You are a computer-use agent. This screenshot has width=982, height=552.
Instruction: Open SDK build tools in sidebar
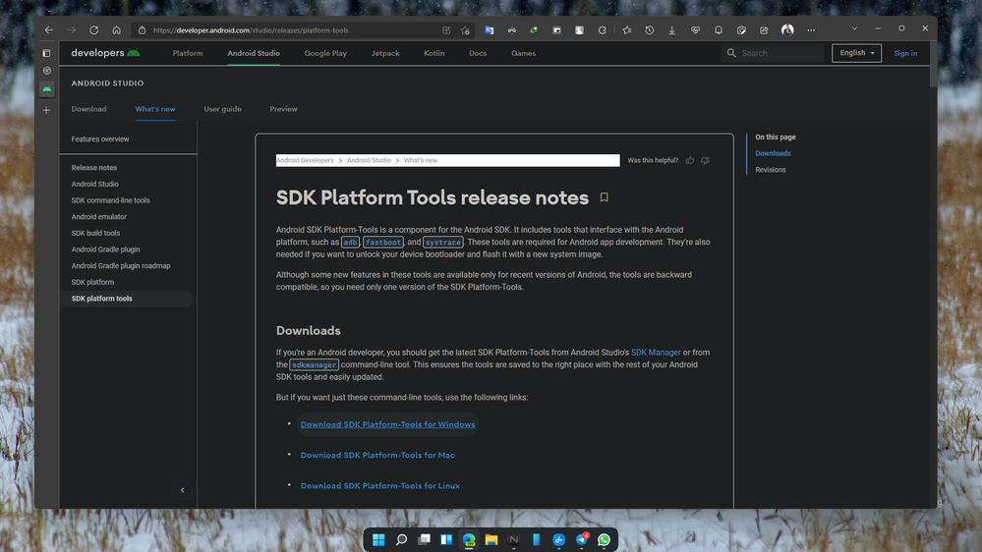tap(95, 233)
